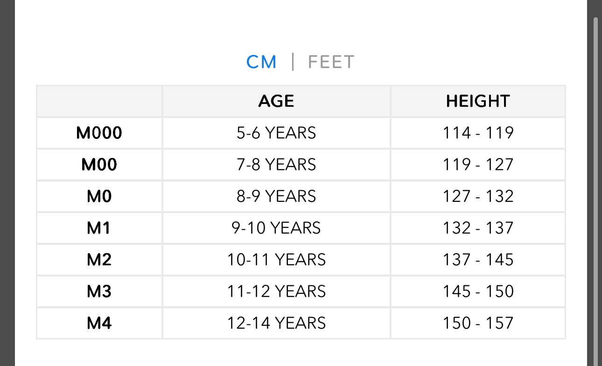Screen dimensions: 602x366
Task: Click the vertical scrollbar on the right
Action: tap(595, 186)
